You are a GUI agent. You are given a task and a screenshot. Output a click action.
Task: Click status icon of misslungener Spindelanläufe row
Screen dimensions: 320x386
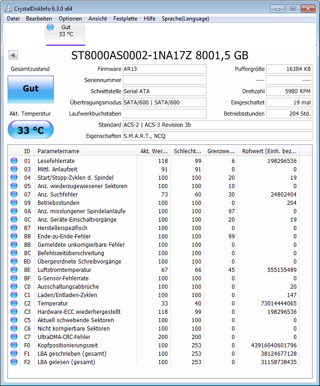(14, 211)
